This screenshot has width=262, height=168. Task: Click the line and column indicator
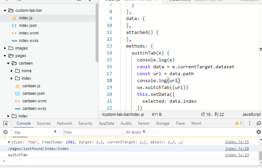point(212,115)
